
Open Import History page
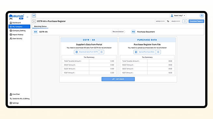pos(16,35)
